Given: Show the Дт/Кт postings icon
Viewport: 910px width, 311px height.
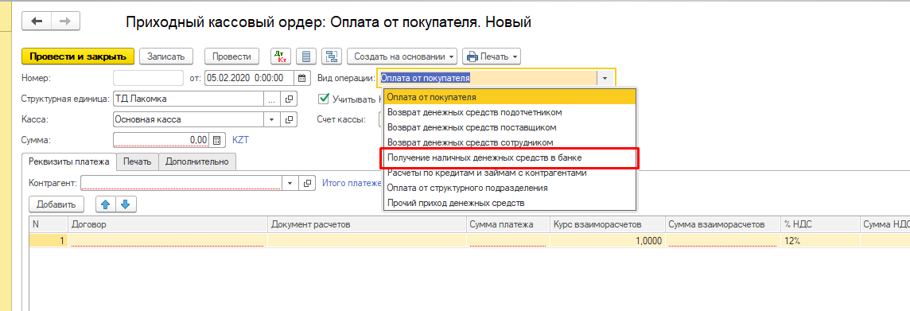Looking at the screenshot, I should click(281, 56).
